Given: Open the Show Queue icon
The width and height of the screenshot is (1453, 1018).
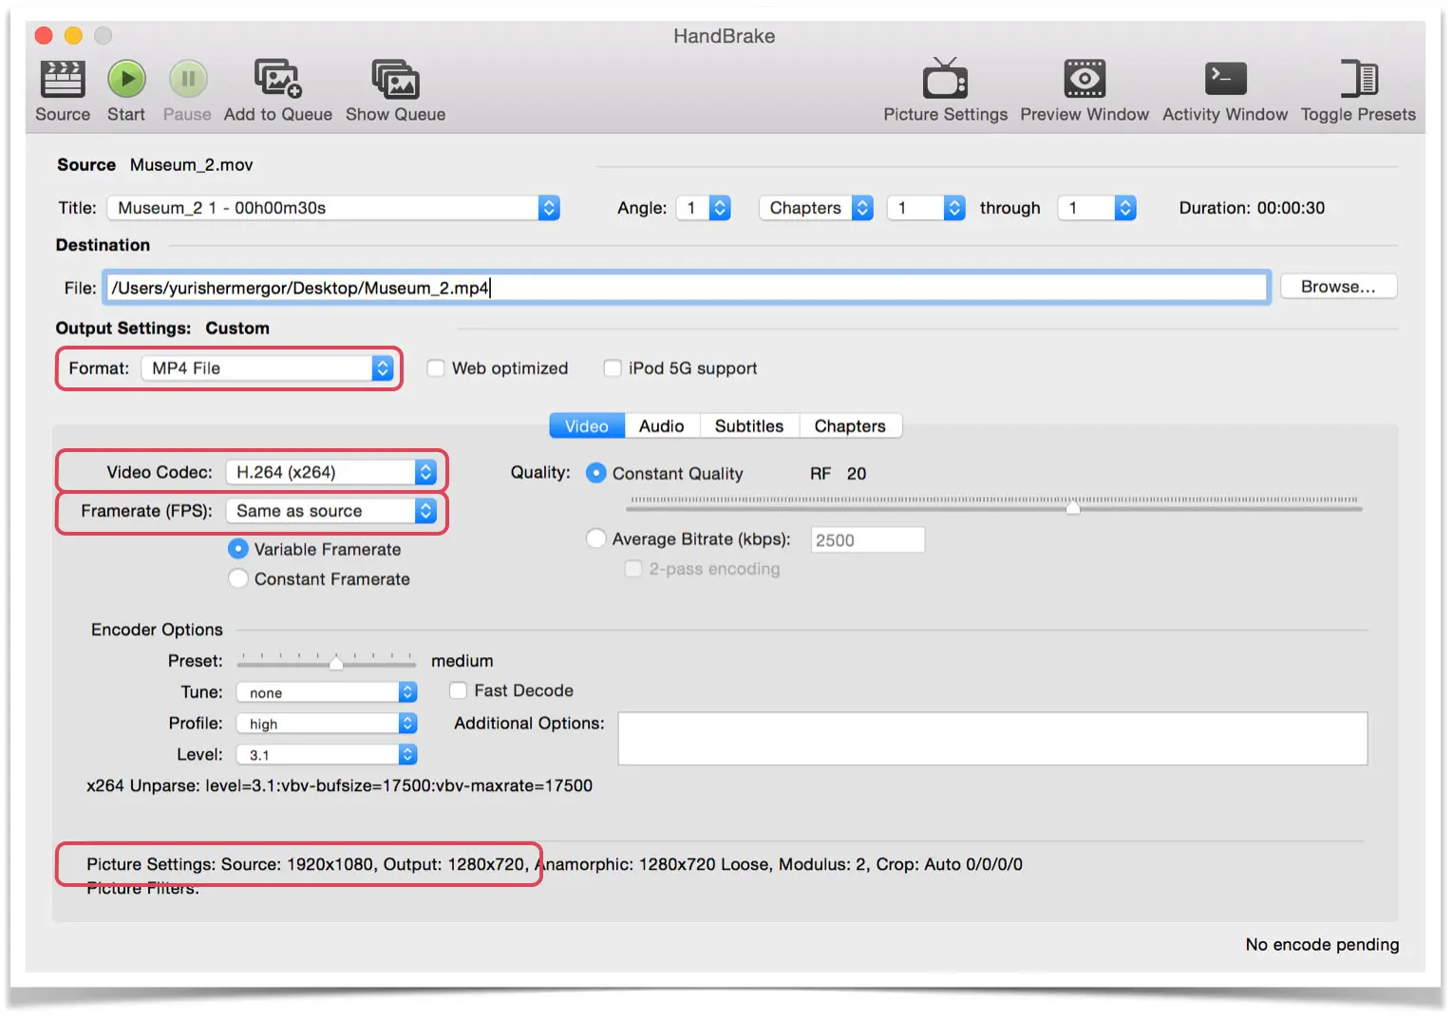Looking at the screenshot, I should point(395,80).
